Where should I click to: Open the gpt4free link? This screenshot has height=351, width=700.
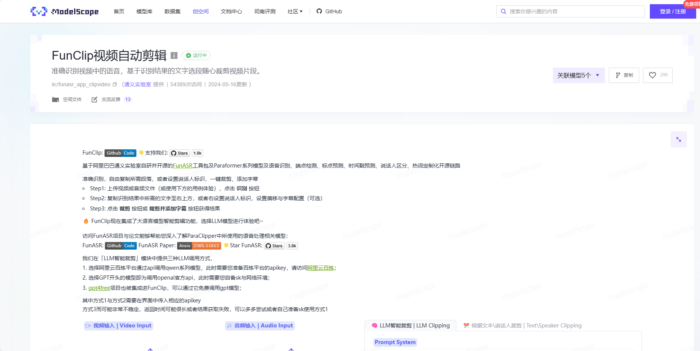coord(99,288)
